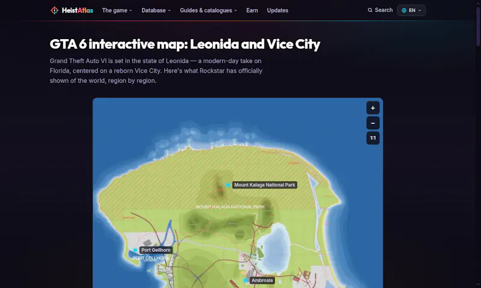
Task: Open the Database dropdown menu
Action: pyautogui.click(x=156, y=10)
